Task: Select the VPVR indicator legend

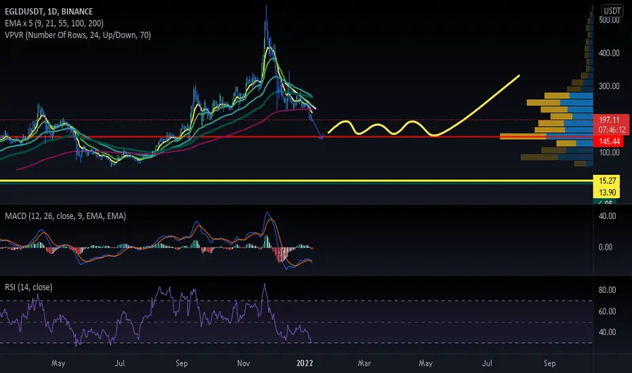Action: point(78,35)
